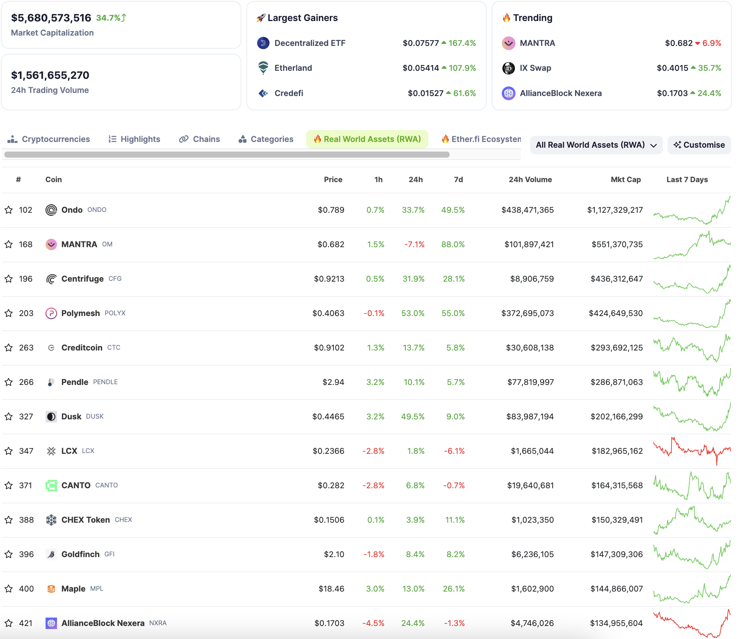Click Maple's market cap $144,866,007
741x639 pixels.
(617, 589)
